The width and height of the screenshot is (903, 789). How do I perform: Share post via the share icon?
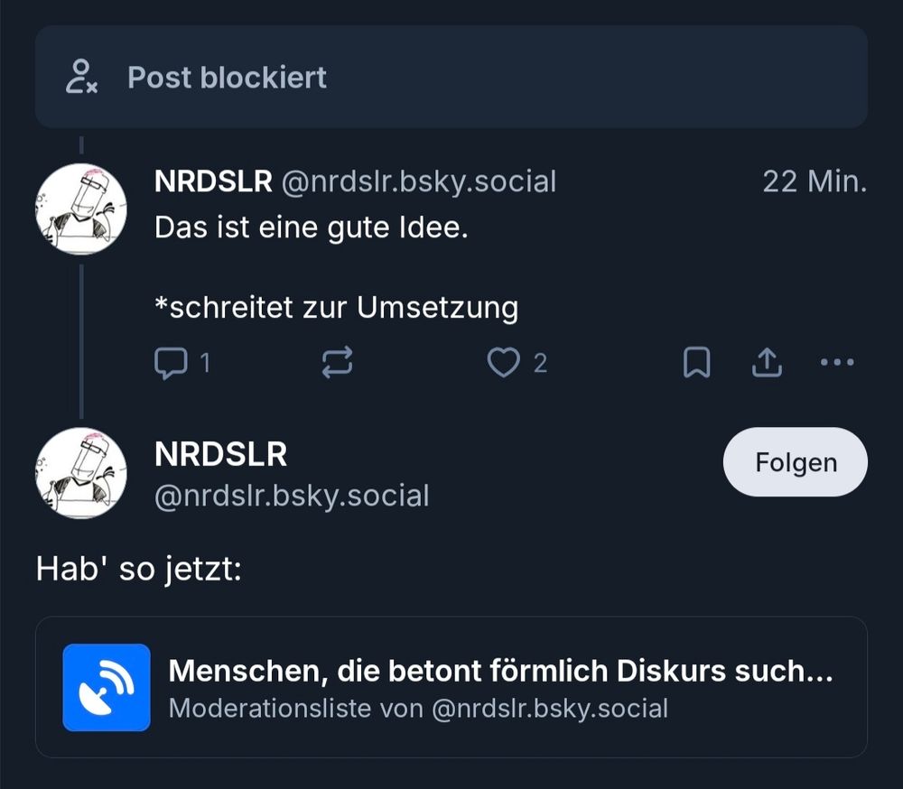(767, 362)
